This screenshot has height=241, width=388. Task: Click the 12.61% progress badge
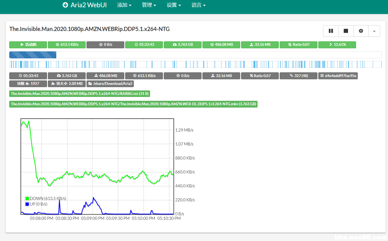(x=337, y=45)
